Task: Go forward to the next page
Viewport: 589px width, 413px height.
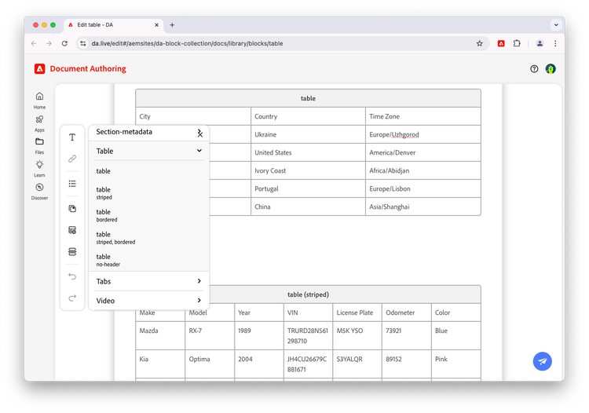Action: (49, 43)
